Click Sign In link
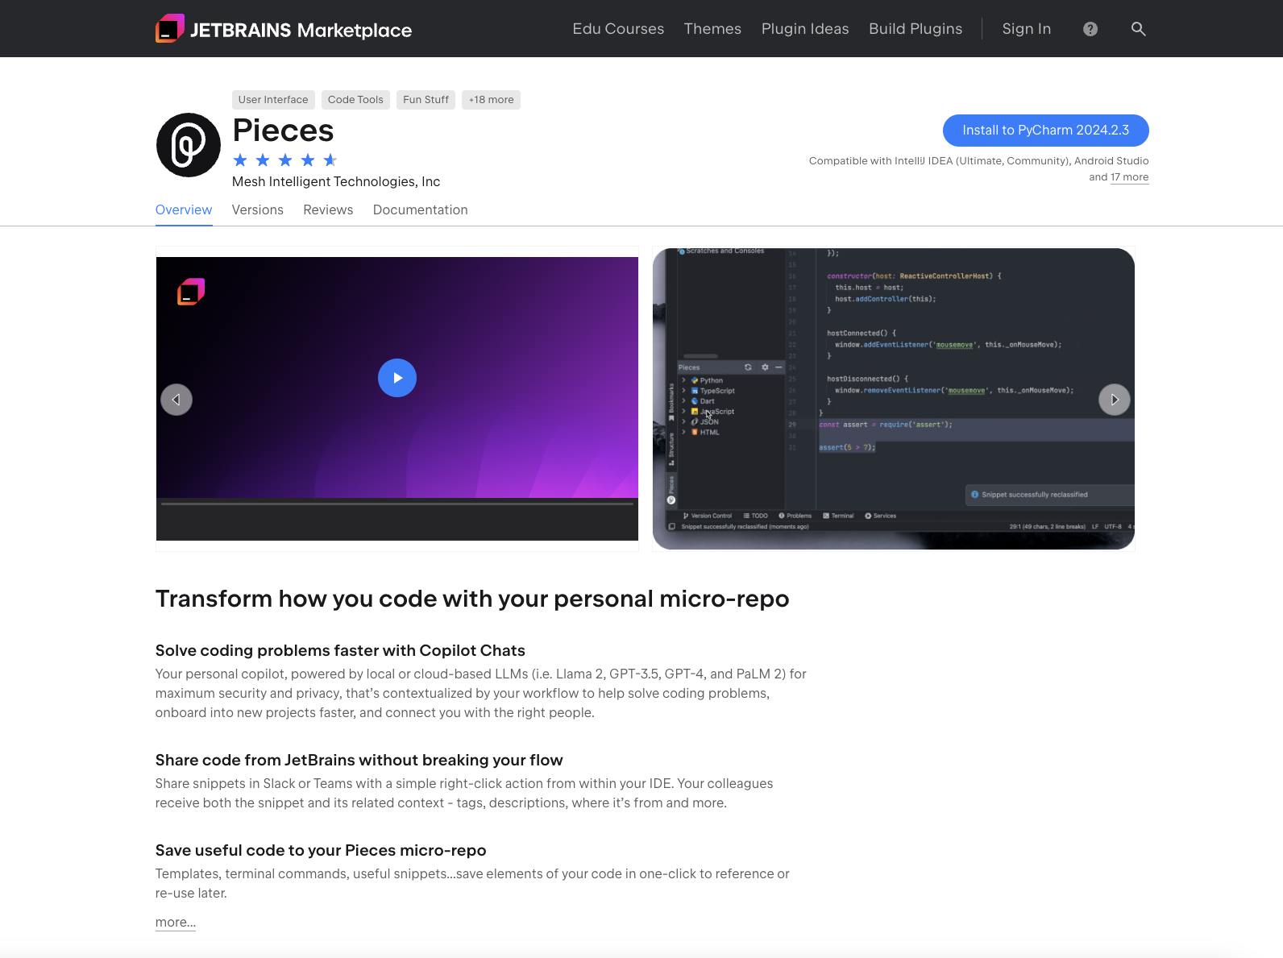The image size is (1283, 958). click(x=1026, y=29)
